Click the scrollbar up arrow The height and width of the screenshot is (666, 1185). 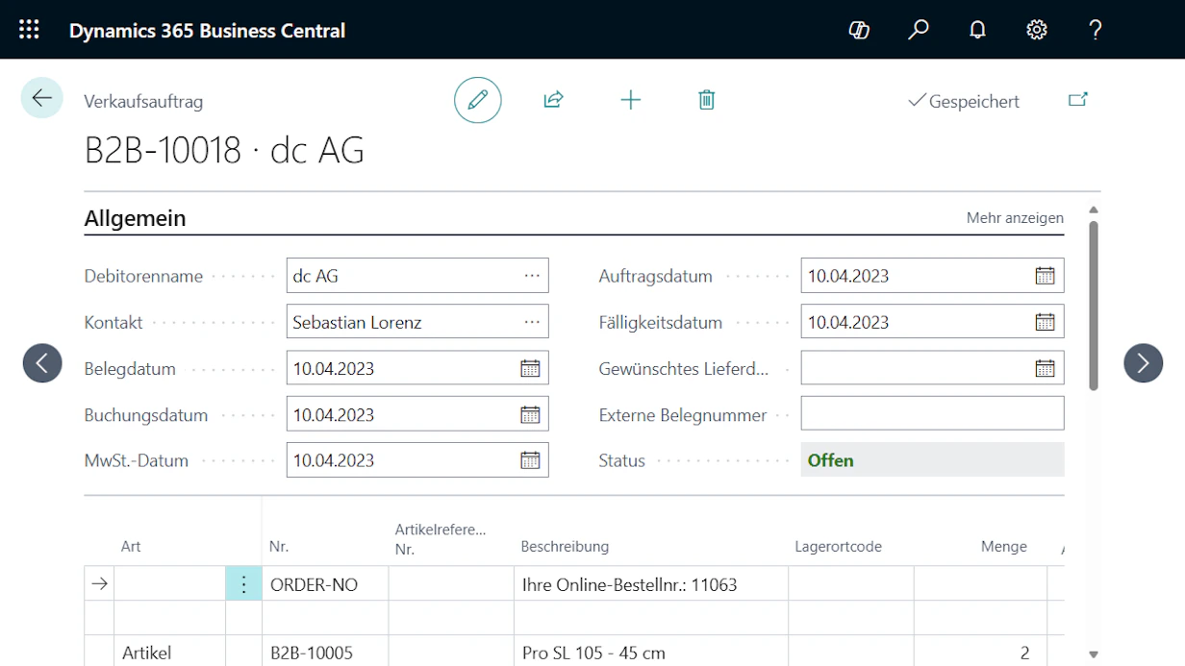click(1094, 210)
